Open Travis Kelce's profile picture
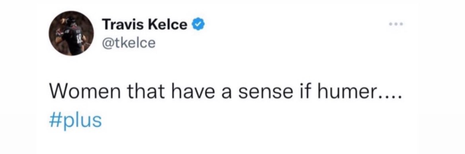The height and width of the screenshot is (154, 465). click(x=72, y=34)
